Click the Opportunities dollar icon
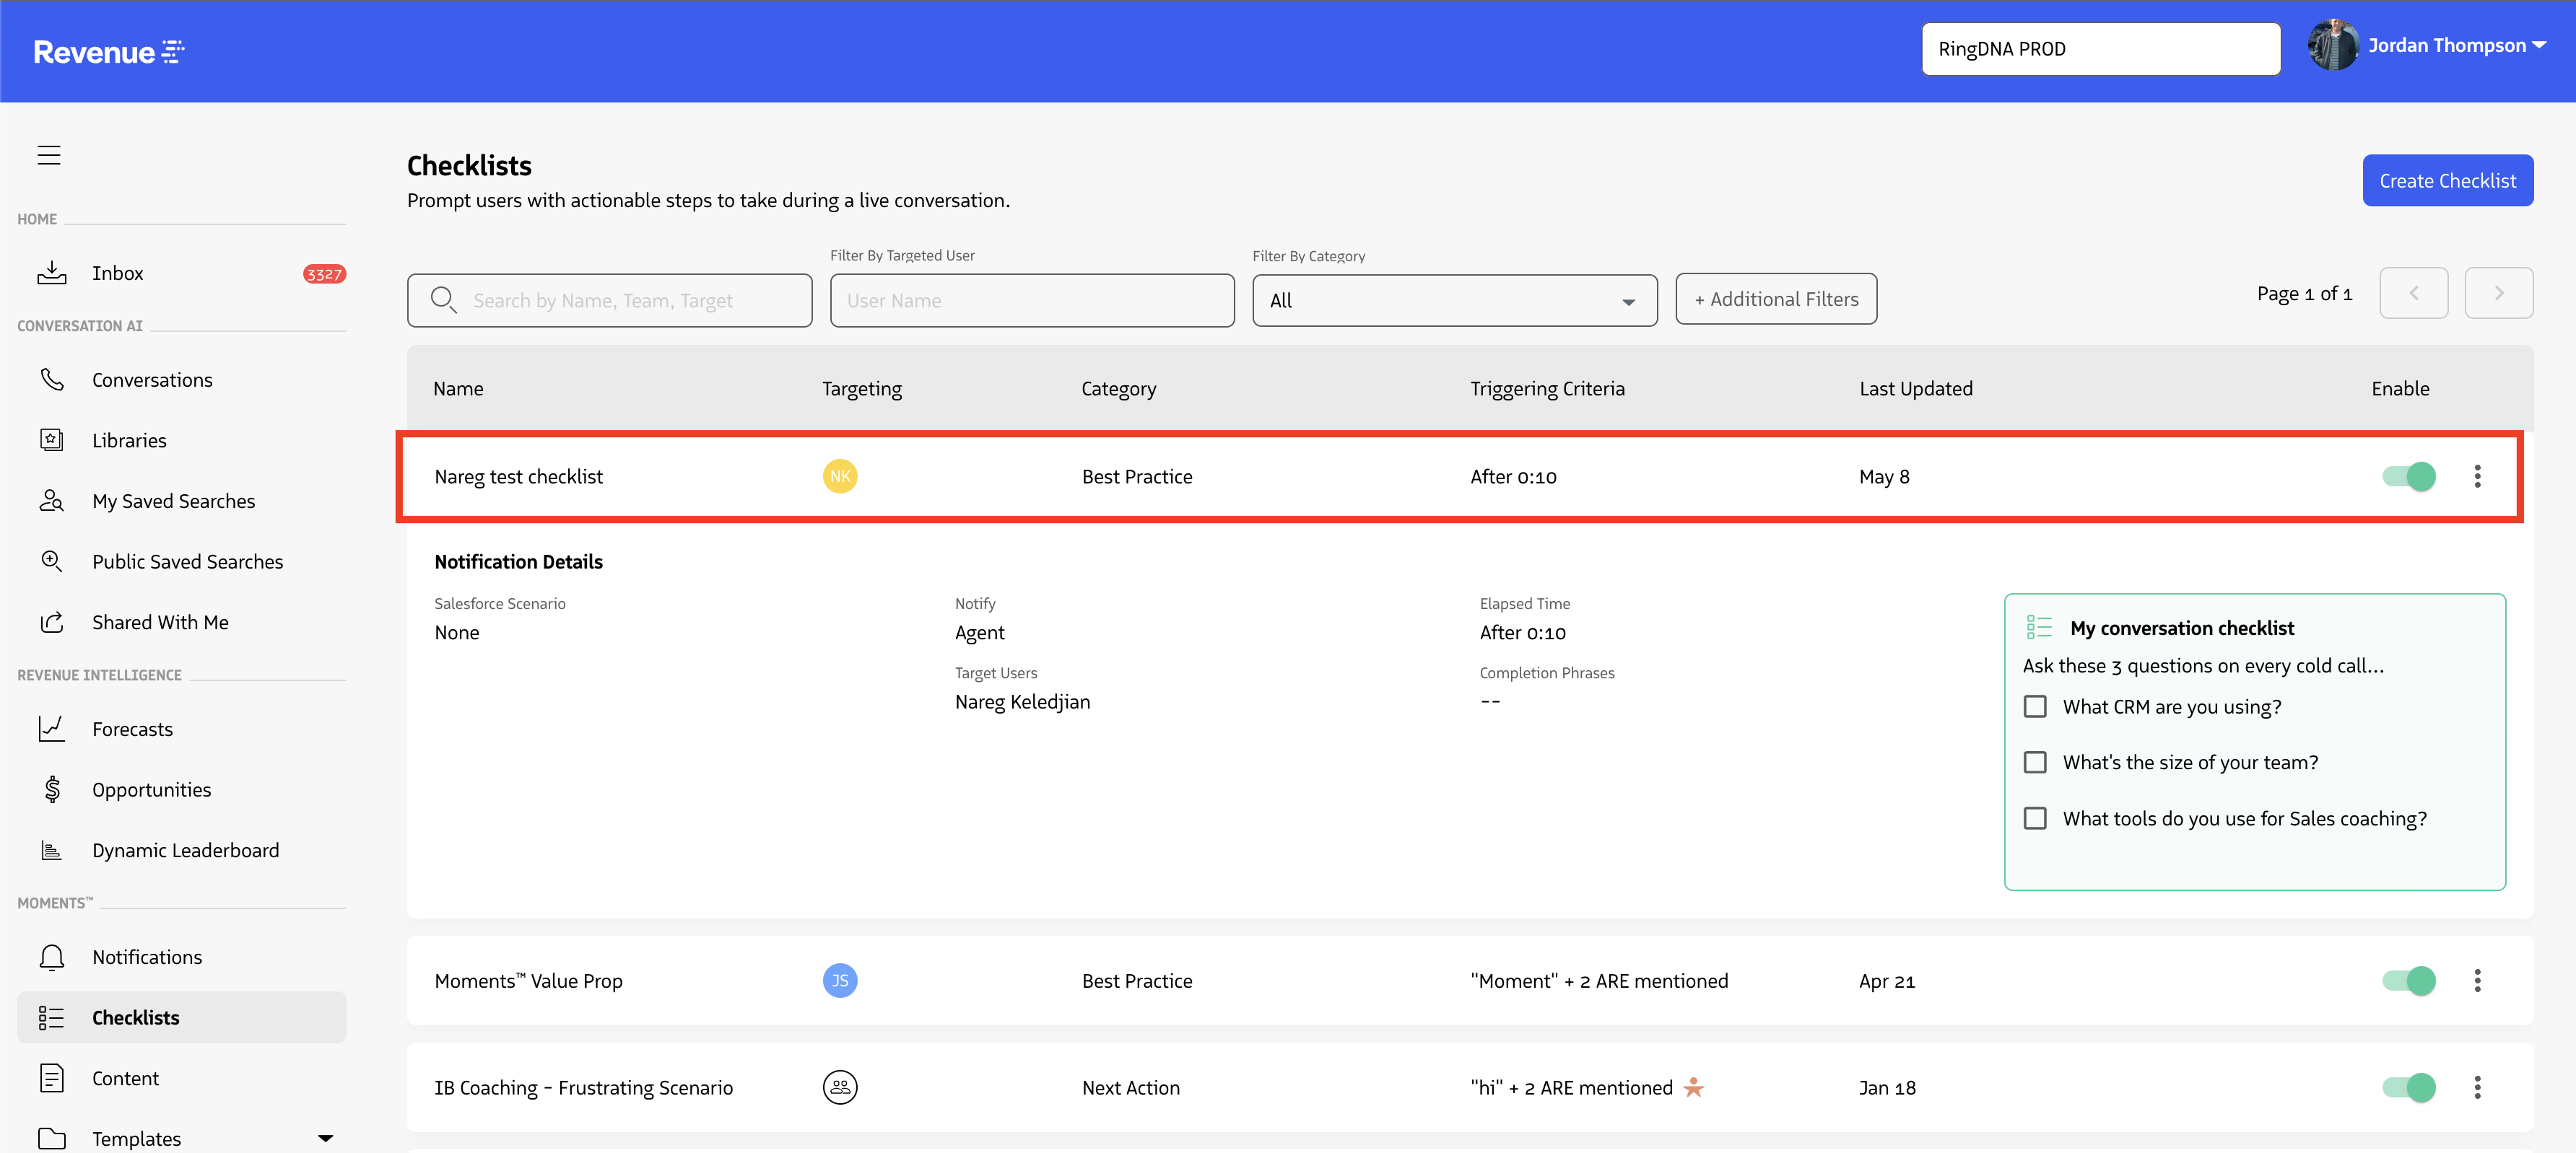Viewport: 2576px width, 1153px height. (x=52, y=789)
